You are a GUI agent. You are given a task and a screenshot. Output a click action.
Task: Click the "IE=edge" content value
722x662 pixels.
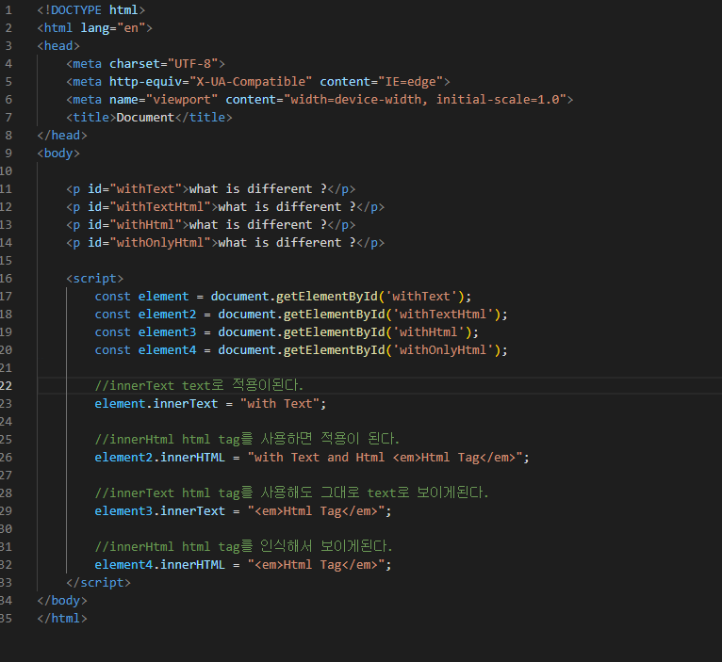click(411, 82)
